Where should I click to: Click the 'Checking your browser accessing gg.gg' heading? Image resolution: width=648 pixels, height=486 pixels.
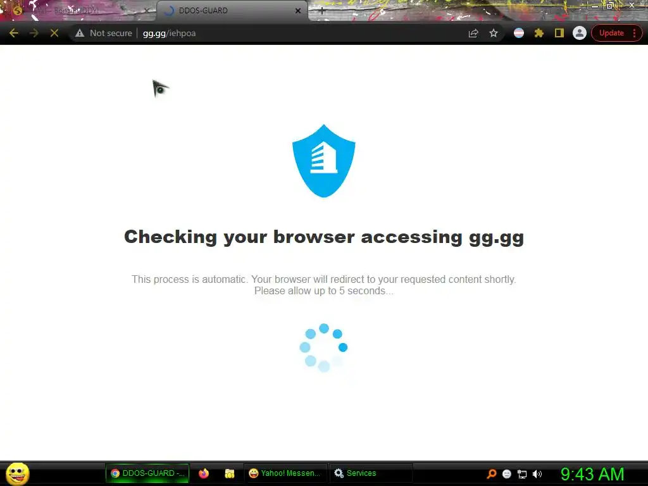tap(324, 237)
